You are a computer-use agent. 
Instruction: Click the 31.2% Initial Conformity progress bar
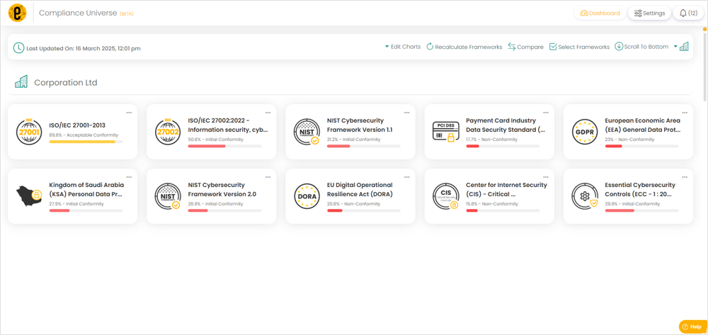(x=363, y=147)
